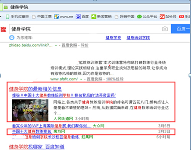Click the 南方网 source label
Image resolution: width=191 pixels, height=150 pixels.
59,131
